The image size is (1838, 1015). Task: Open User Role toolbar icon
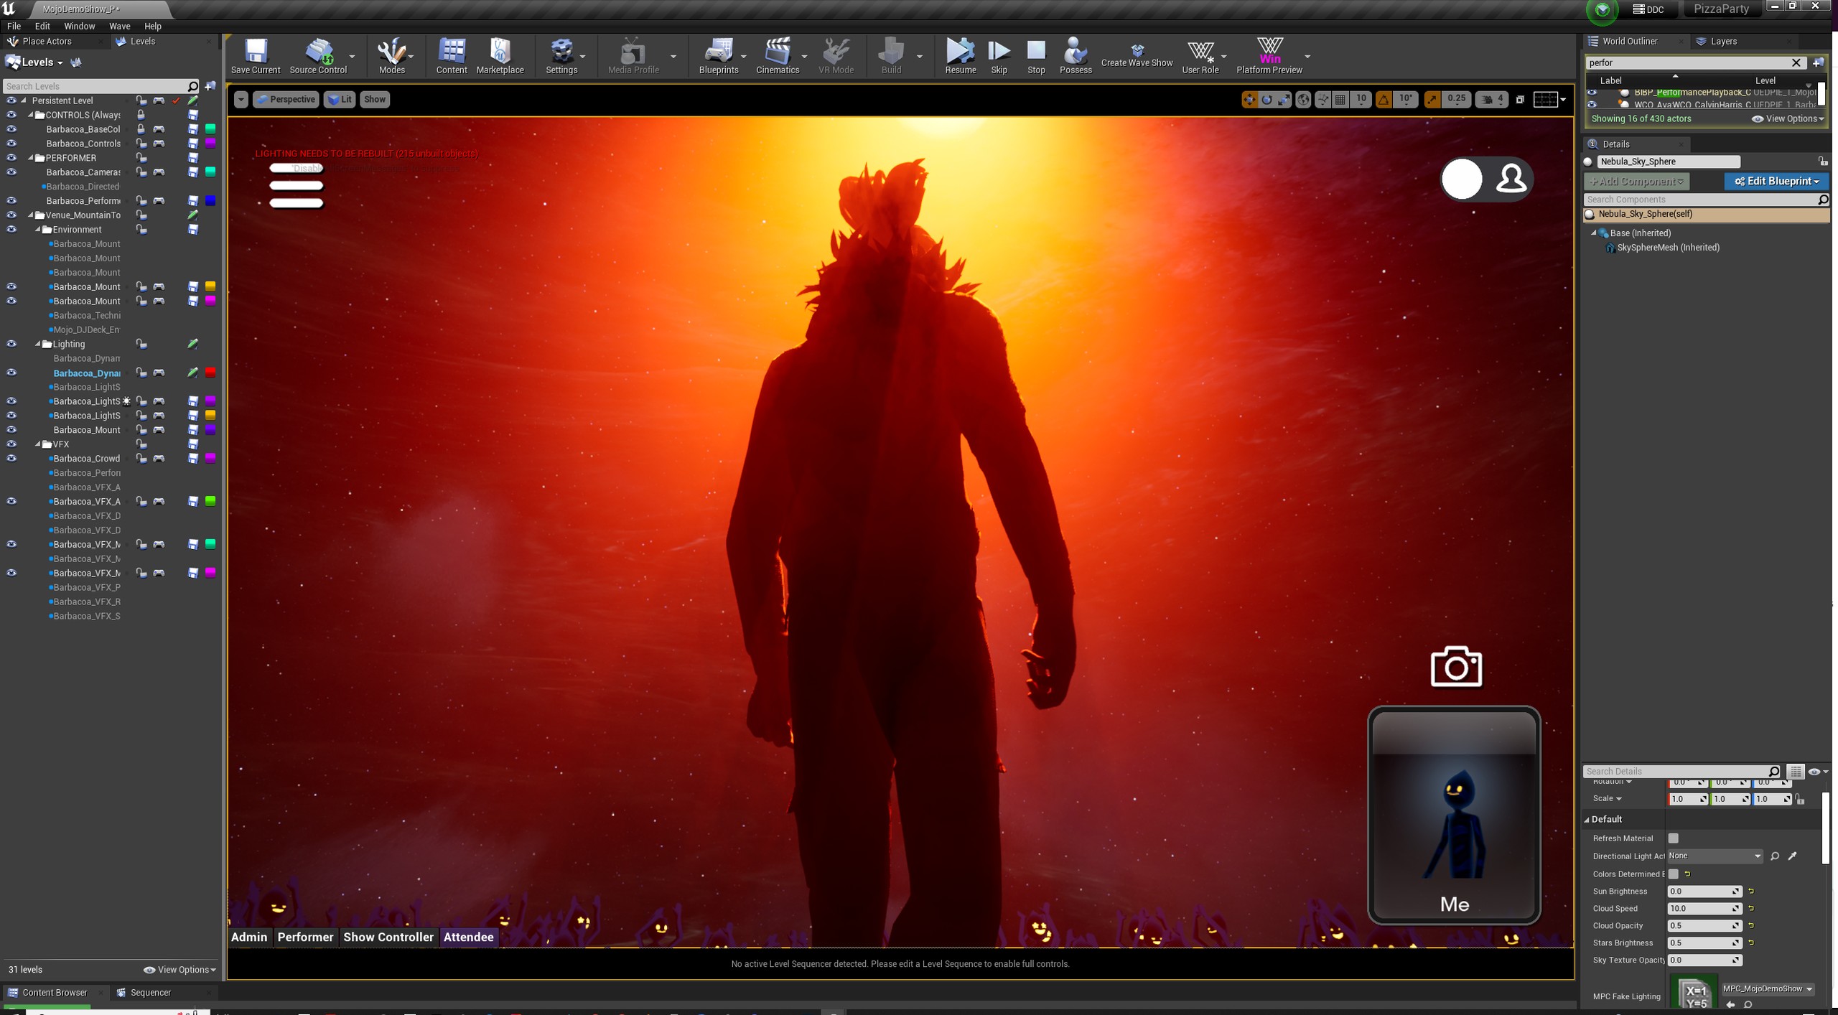click(1200, 56)
